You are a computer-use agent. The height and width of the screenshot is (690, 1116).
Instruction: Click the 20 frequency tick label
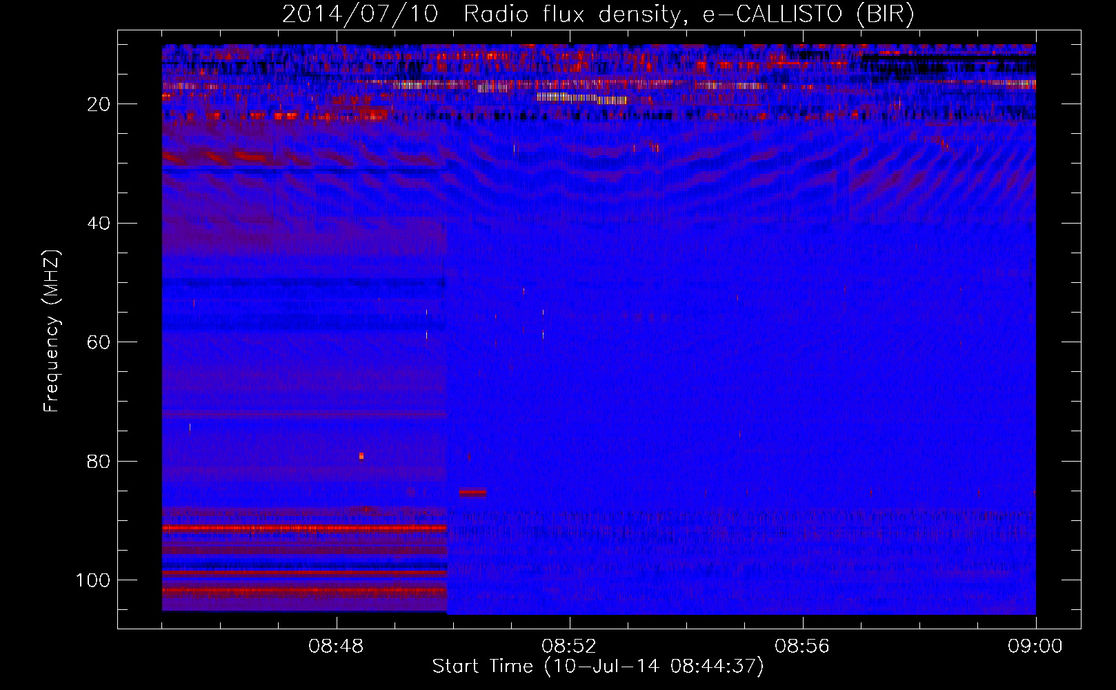click(x=99, y=104)
